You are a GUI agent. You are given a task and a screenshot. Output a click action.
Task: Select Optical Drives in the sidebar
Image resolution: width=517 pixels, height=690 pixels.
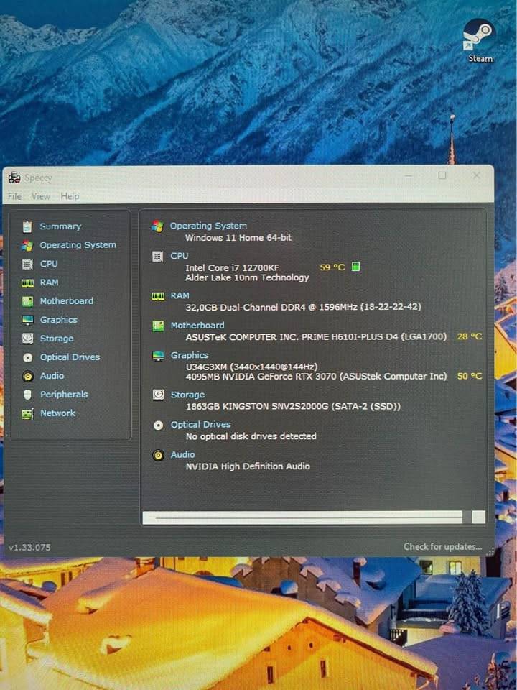pos(70,357)
